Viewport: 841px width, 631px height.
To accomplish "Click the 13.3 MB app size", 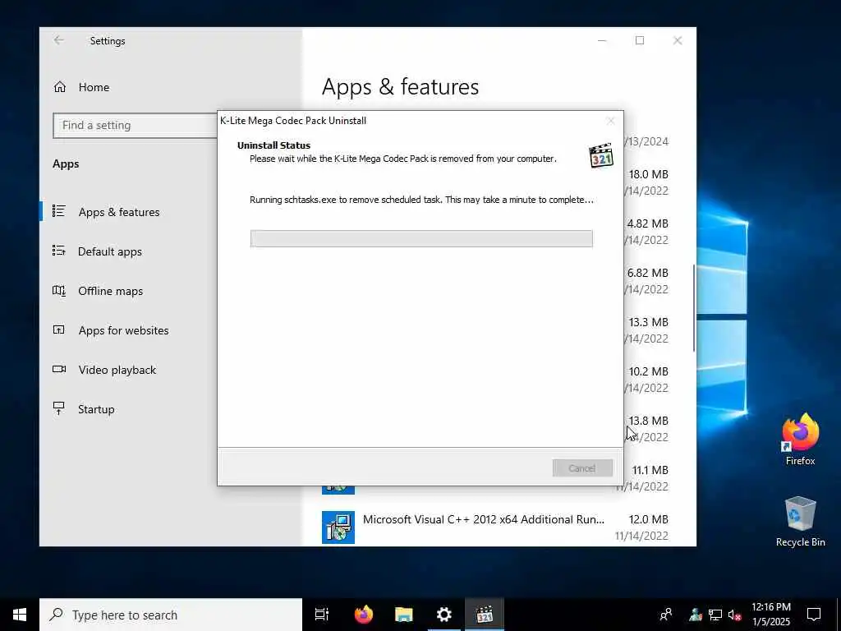I will point(648,322).
